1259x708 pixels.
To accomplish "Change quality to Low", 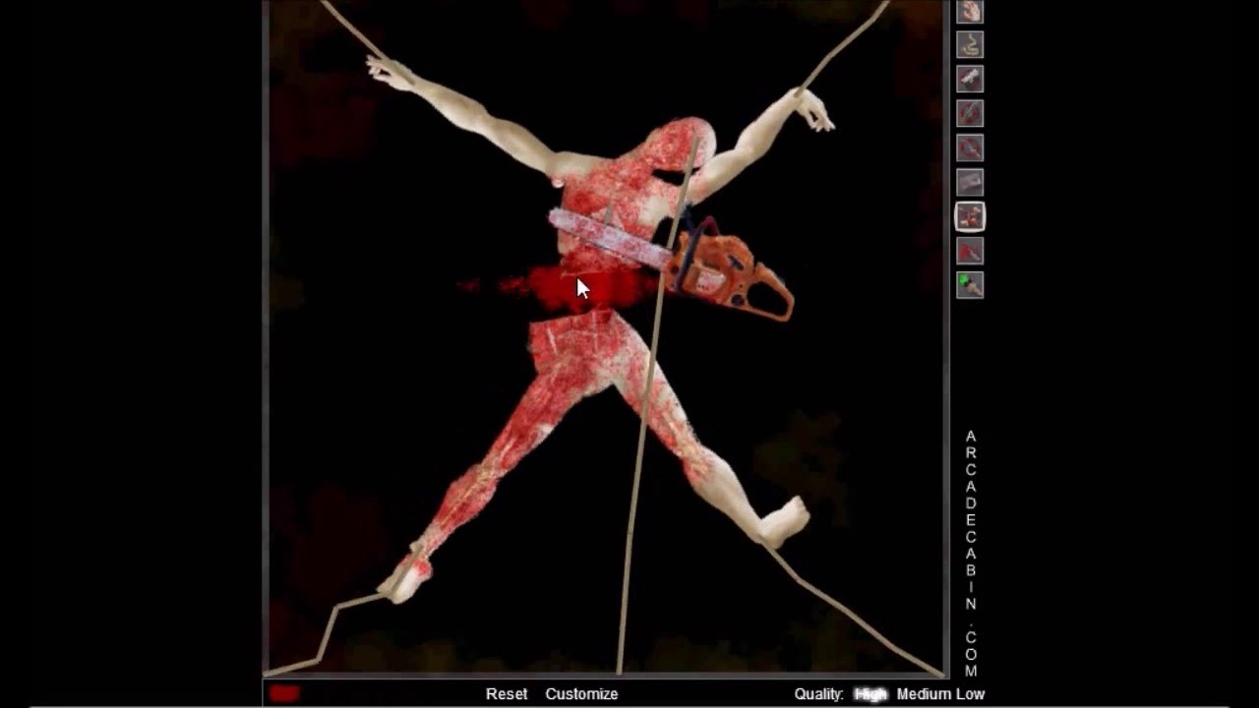I will click(969, 694).
